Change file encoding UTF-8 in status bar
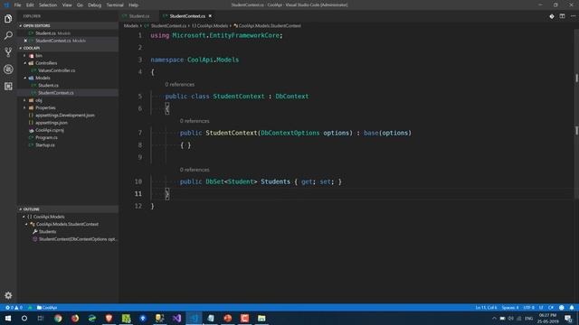The width and height of the screenshot is (579, 325). coord(528,308)
